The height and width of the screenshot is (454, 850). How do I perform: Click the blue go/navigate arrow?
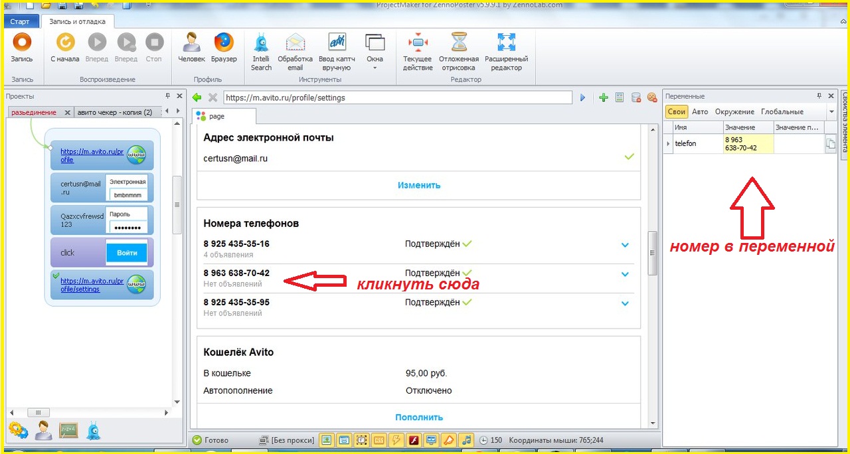[582, 98]
